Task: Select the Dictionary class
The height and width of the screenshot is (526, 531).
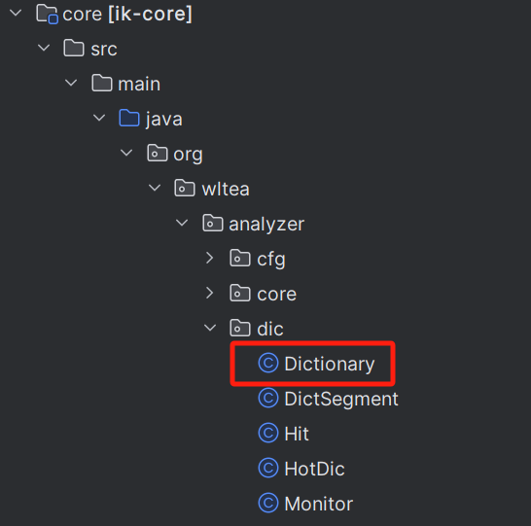Action: [x=329, y=364]
